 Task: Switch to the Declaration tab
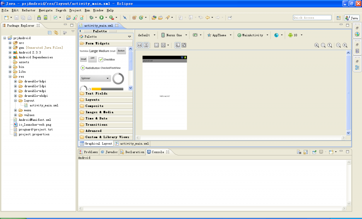tap(132, 152)
